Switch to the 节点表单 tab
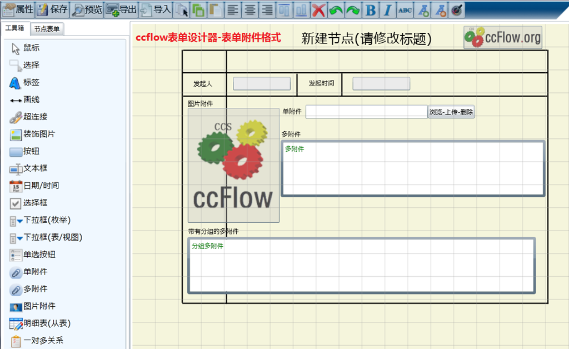The width and height of the screenshot is (569, 349). tap(47, 29)
